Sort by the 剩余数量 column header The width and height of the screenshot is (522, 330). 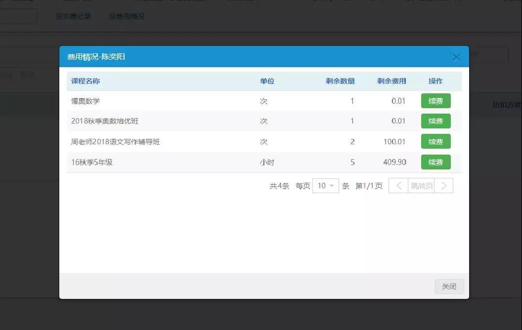[x=340, y=81]
